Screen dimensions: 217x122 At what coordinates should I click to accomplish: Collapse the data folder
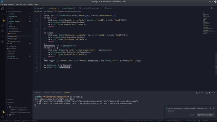[x=12, y=19]
